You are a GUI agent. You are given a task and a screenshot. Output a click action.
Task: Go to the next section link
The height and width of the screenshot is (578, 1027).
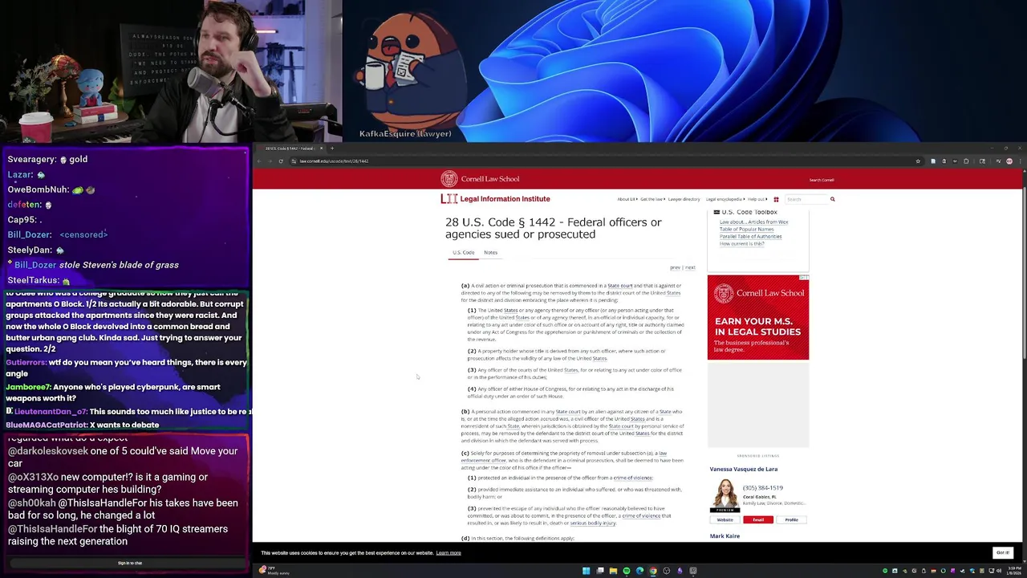(x=690, y=267)
